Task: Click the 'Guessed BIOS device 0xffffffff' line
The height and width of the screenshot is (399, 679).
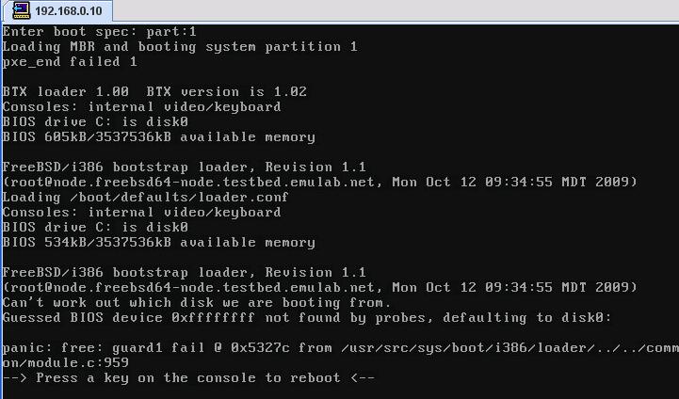Action: [307, 318]
